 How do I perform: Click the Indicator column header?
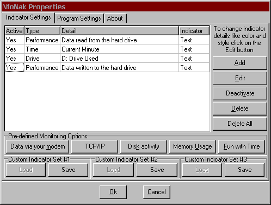click(x=194, y=31)
